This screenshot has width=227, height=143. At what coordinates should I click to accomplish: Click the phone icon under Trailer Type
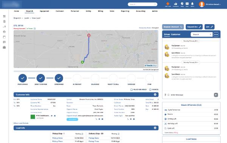[128, 119]
